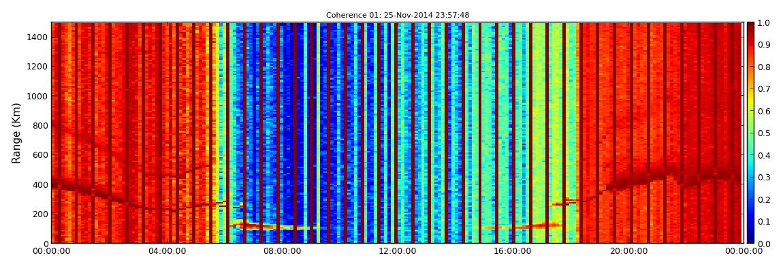Viewport: 783px width, 277px height.
Task: Click the 16:00:00 time axis label
Action: pyautogui.click(x=512, y=251)
